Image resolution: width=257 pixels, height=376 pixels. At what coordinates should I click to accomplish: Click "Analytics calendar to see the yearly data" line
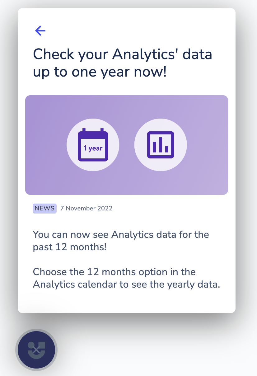click(126, 284)
